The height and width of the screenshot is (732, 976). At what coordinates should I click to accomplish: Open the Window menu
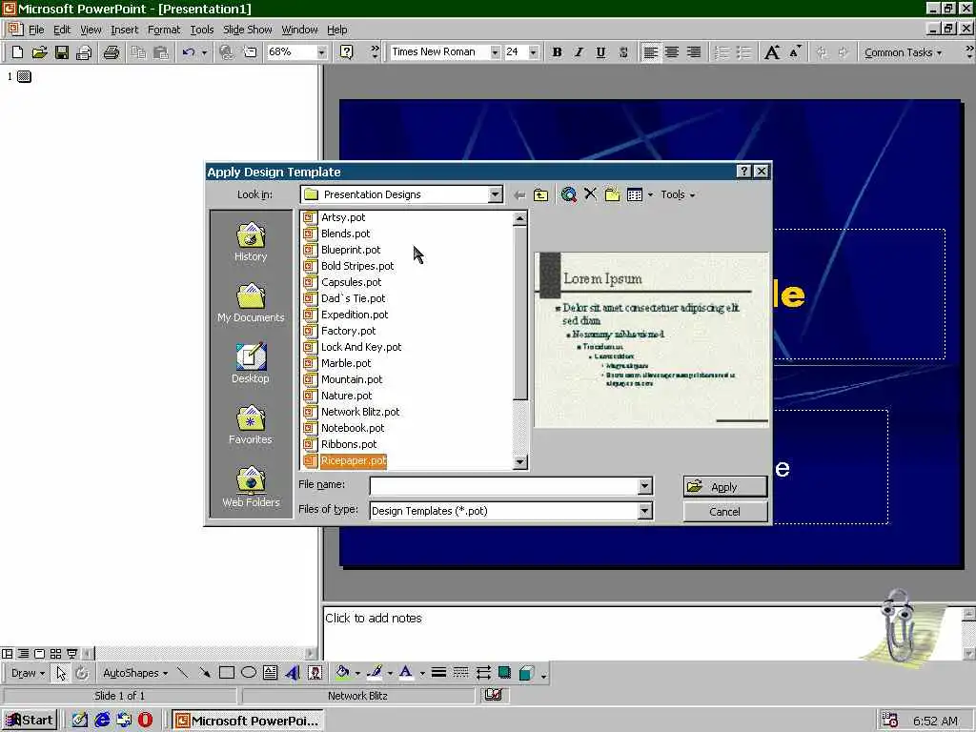[299, 30]
